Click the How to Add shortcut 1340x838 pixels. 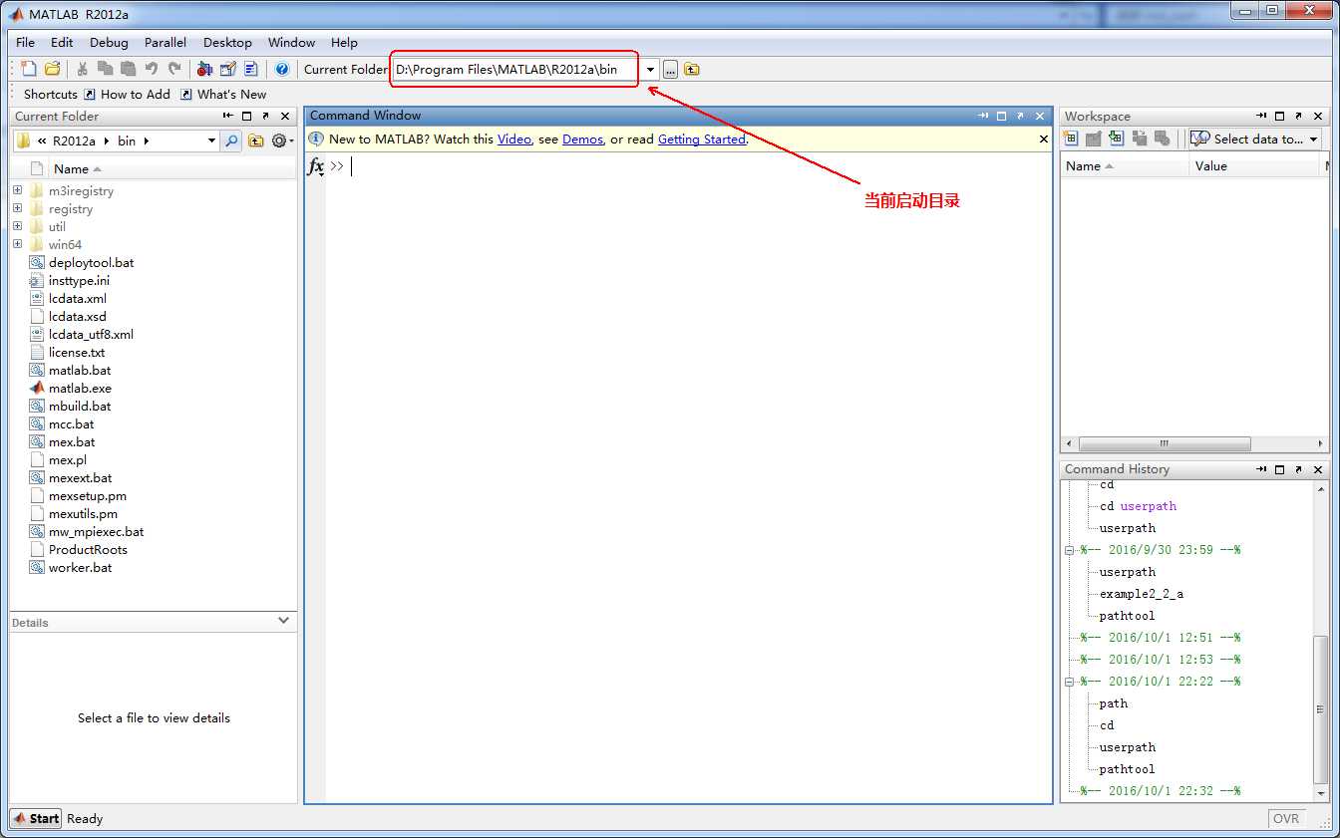[x=127, y=94]
